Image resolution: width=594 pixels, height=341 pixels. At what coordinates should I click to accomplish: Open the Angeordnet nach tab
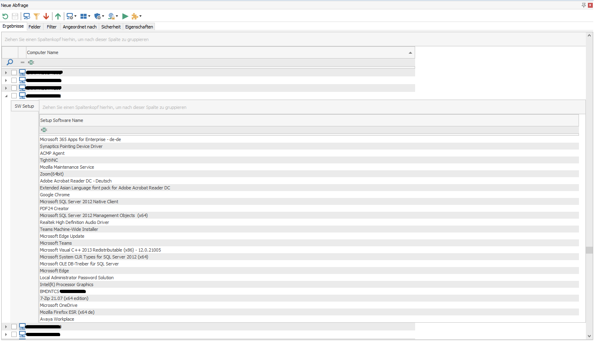click(80, 27)
